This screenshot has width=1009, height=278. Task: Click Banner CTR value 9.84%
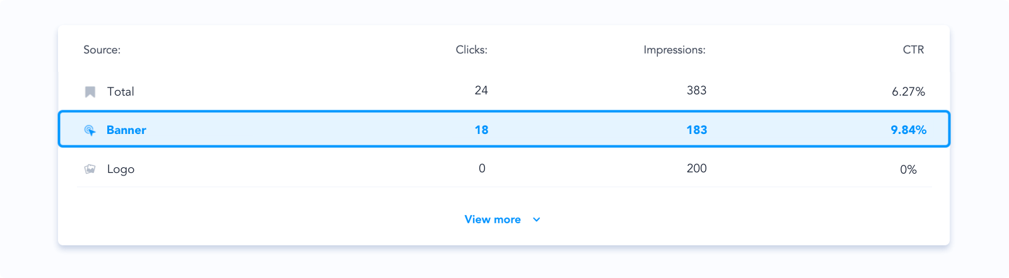tap(909, 130)
